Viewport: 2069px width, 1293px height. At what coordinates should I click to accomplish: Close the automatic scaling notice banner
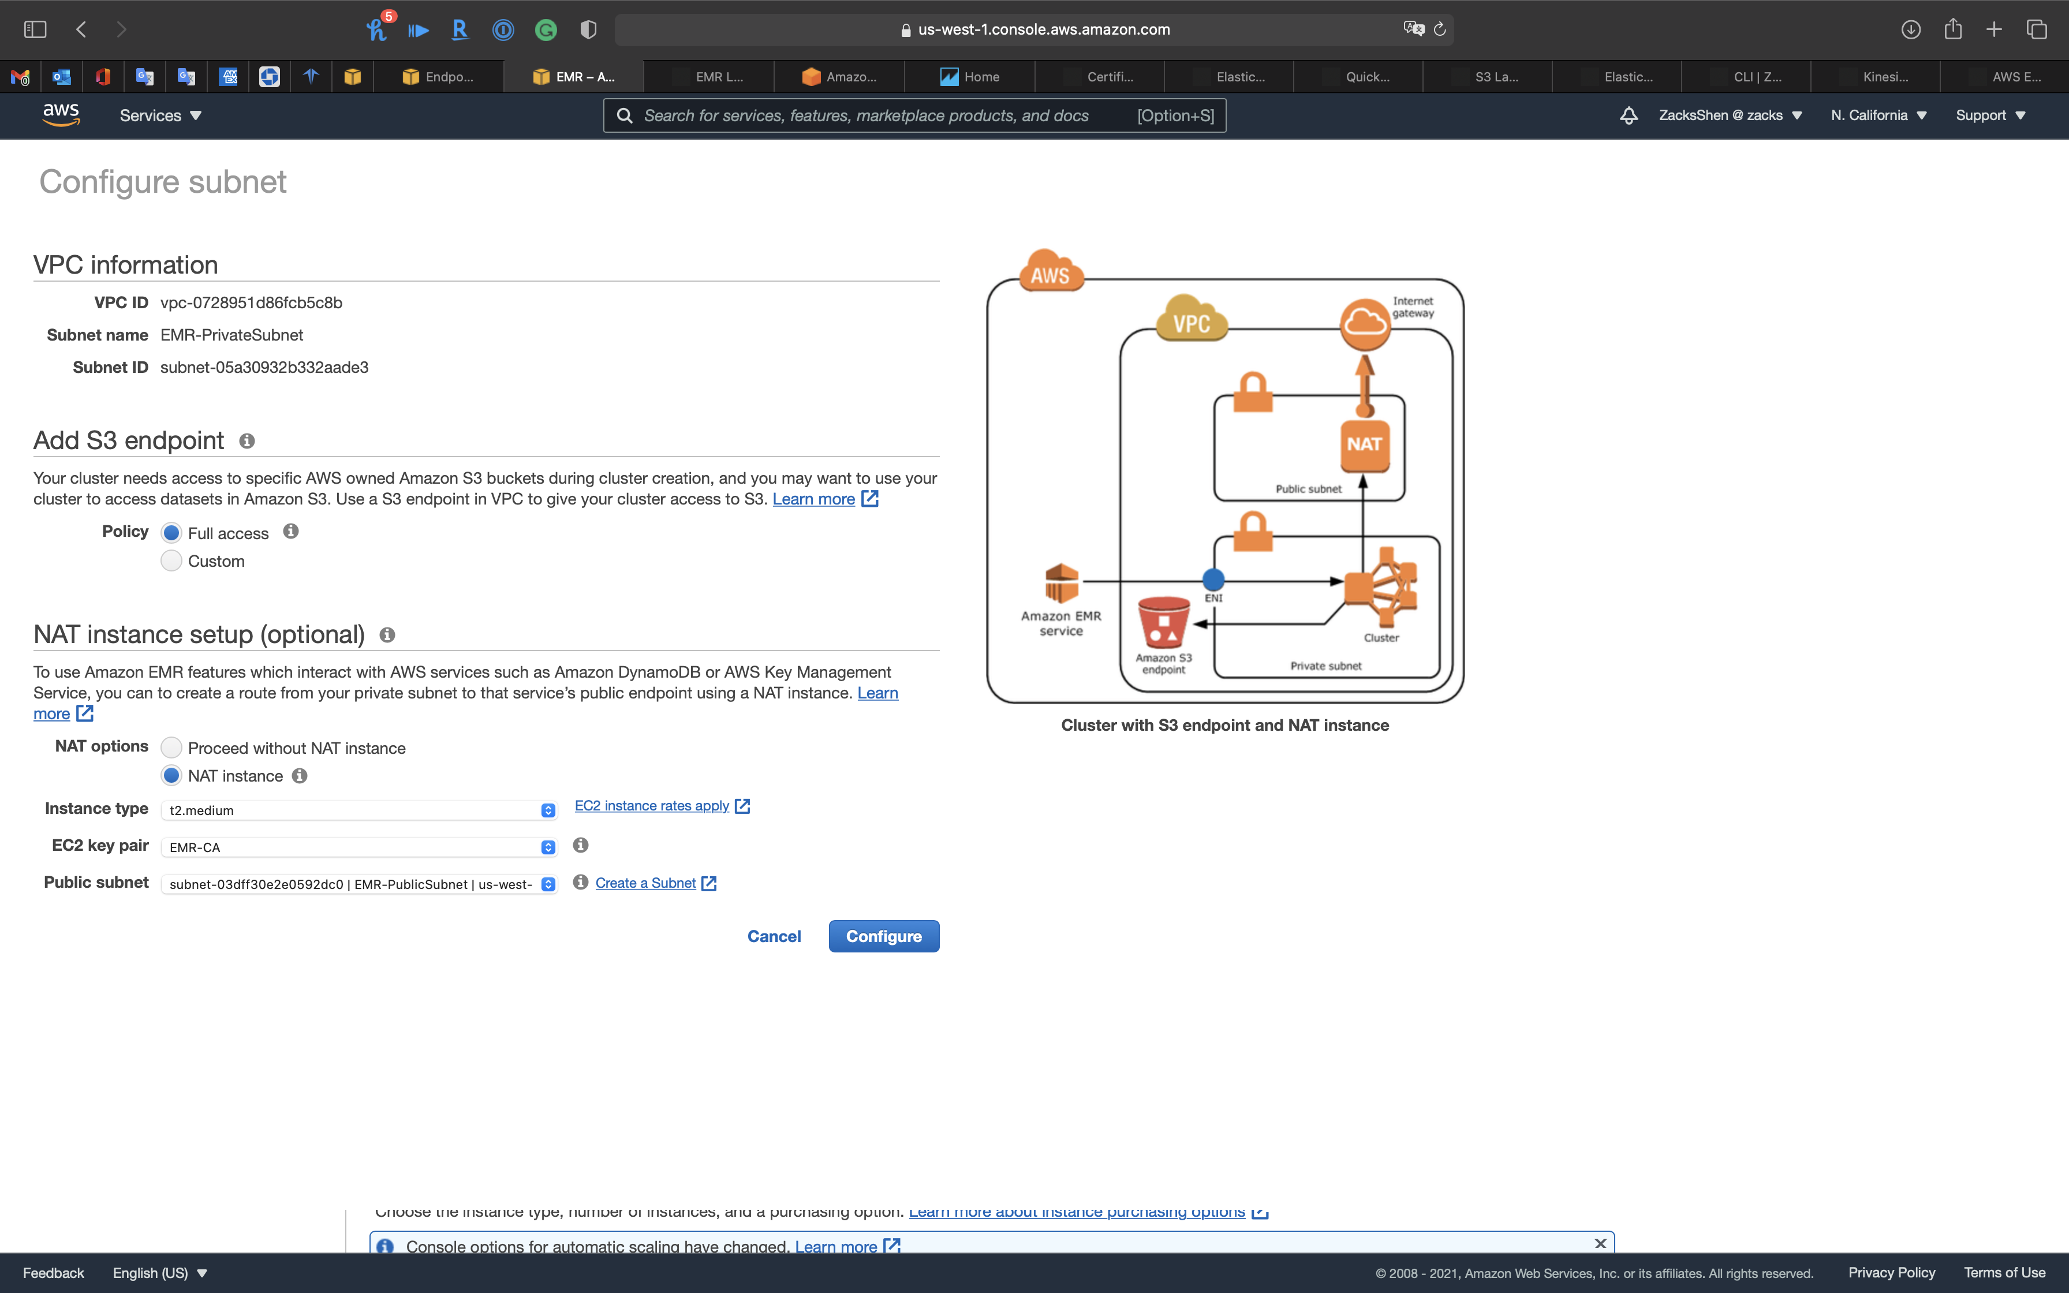pos(1600,1243)
